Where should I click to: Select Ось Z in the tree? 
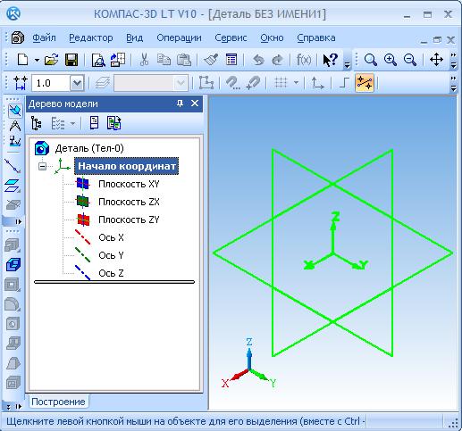coord(111,273)
